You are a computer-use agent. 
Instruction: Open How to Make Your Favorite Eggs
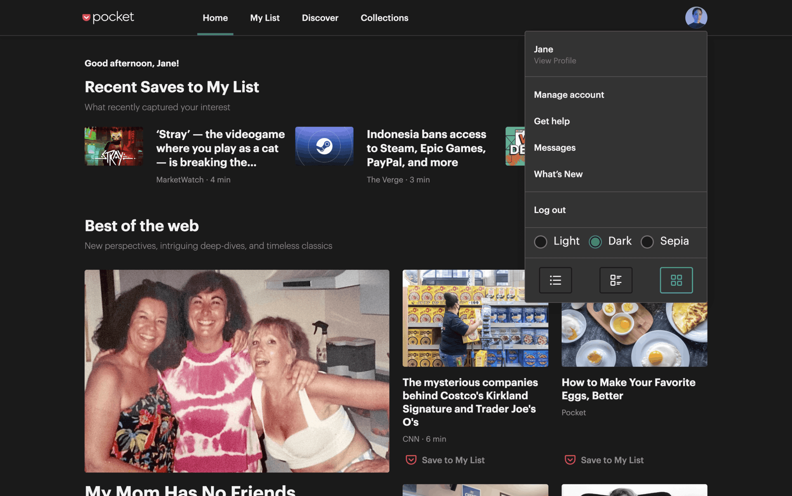tap(628, 389)
